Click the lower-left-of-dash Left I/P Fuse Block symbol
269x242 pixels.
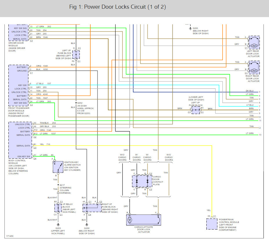[196, 110]
